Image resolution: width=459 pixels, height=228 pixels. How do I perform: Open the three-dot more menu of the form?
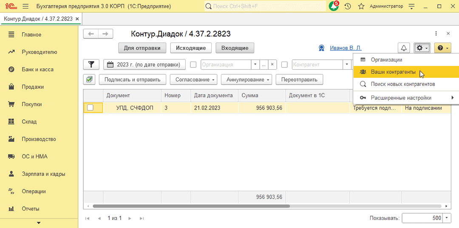pyautogui.click(x=436, y=34)
